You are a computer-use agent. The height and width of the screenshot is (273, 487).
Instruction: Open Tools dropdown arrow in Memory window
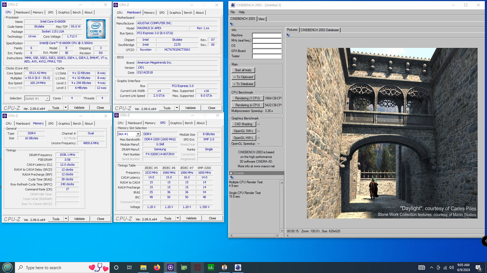[x=66, y=219]
